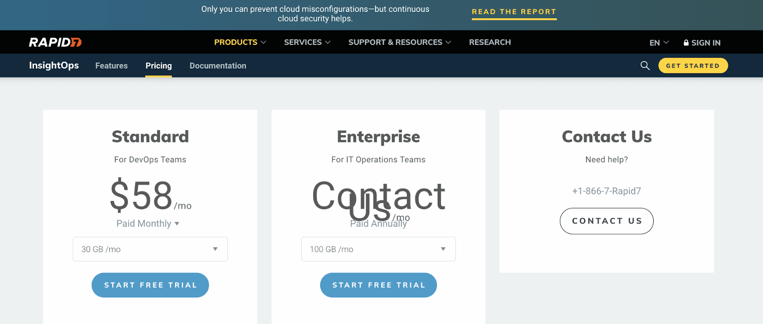763x324 pixels.
Task: Go to the RESEARCH page
Action: [490, 42]
